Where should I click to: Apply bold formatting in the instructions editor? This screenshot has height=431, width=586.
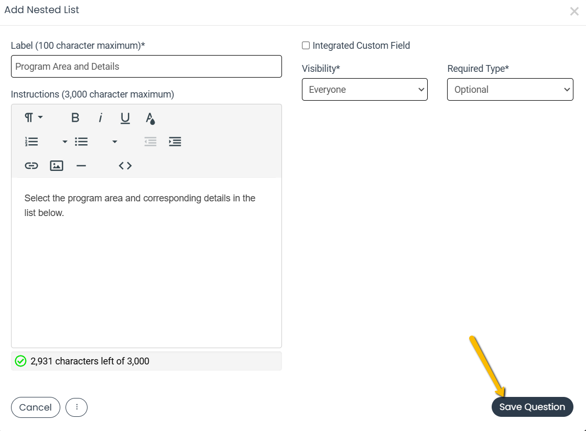(75, 117)
